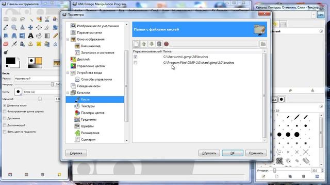Toggle writable checkbox for Program Files brushes folder
Image resolution: width=330 pixels, height=185 pixels.
coord(135,63)
